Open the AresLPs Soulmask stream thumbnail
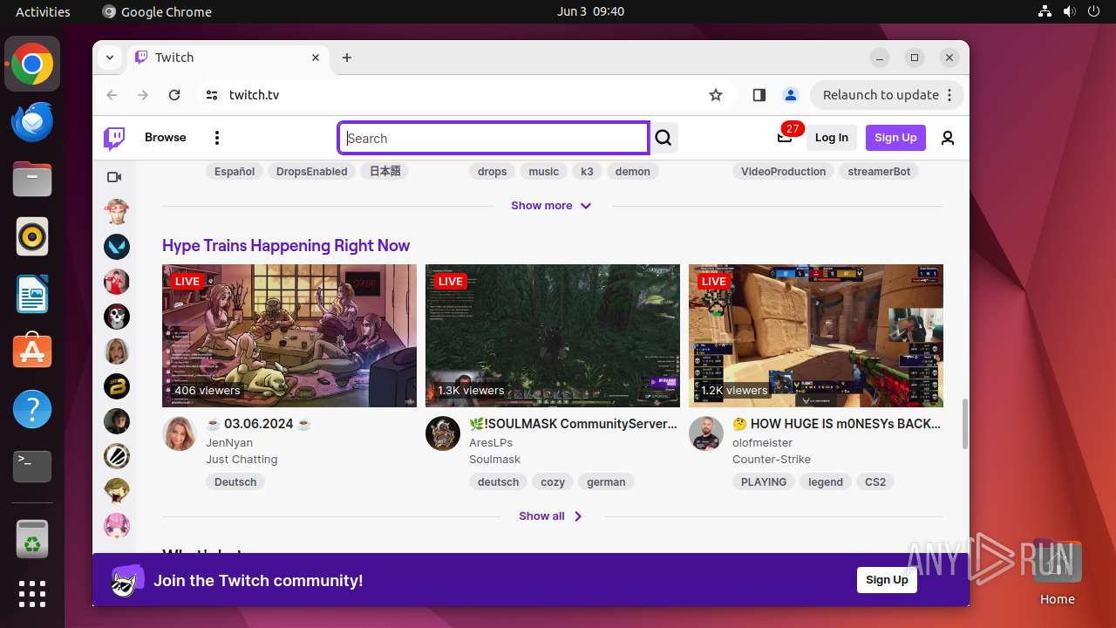1116x628 pixels. coord(553,336)
